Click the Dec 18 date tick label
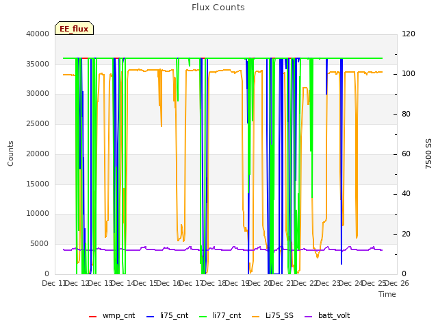 click(214, 283)
